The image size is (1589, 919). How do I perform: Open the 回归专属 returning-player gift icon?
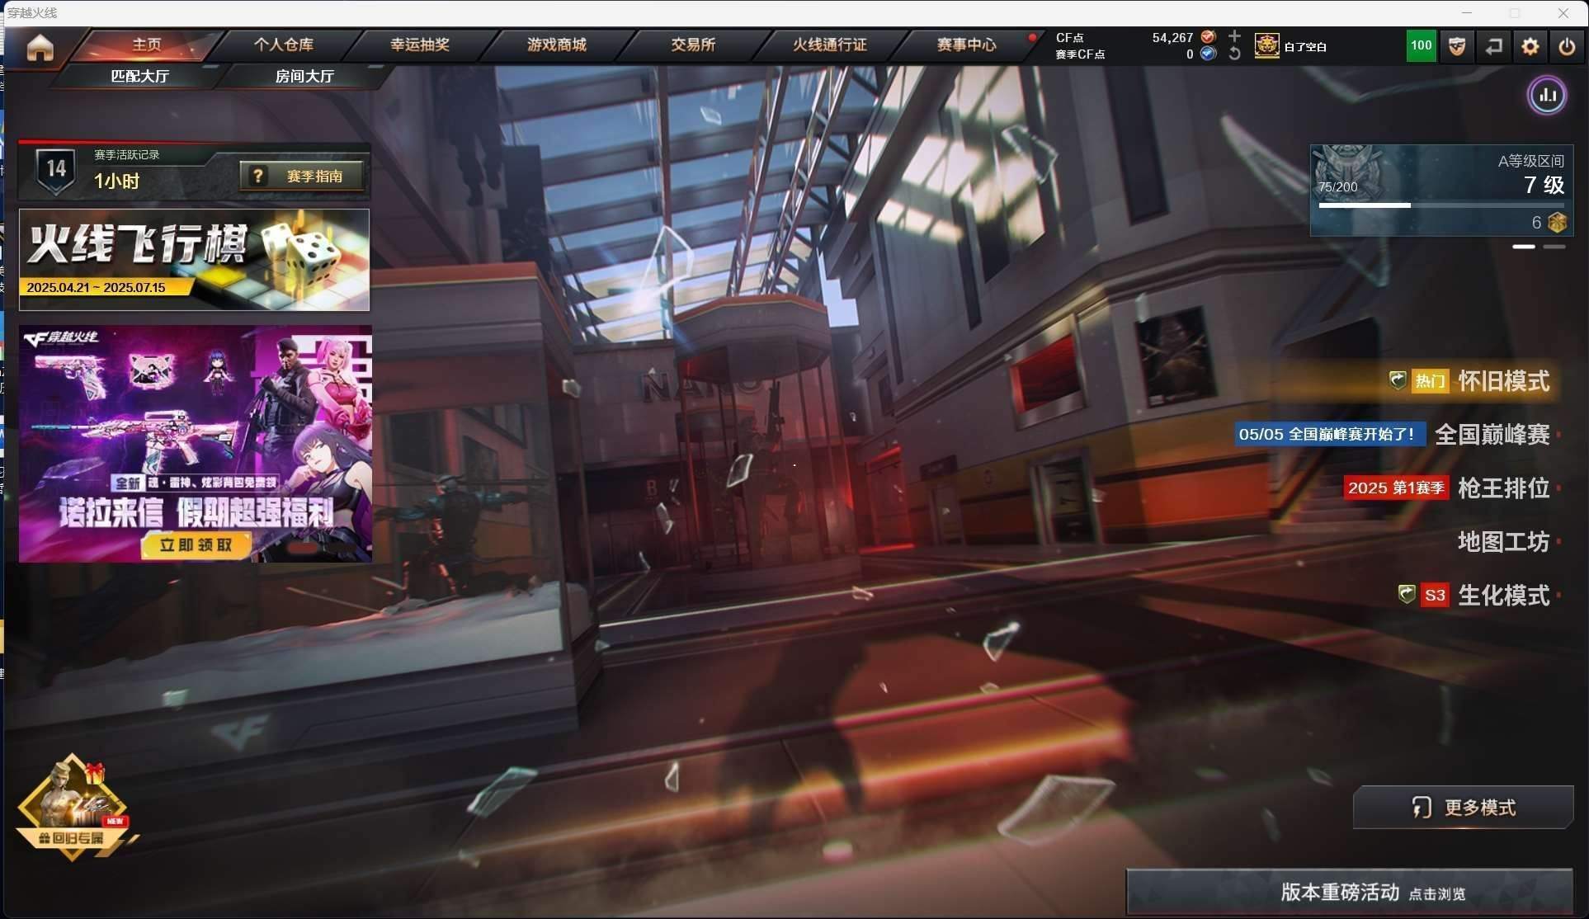[x=73, y=808]
